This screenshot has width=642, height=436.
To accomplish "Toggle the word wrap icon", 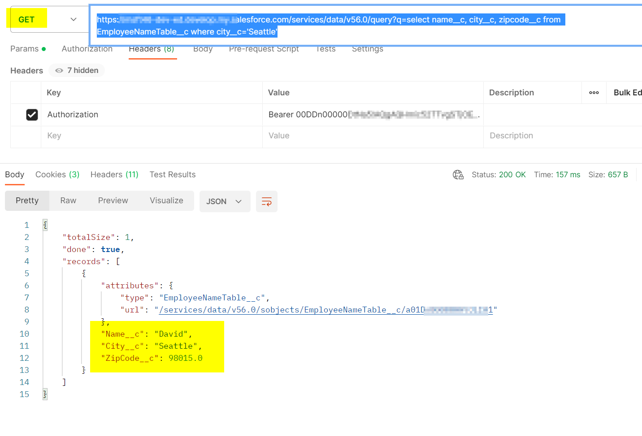I will [267, 201].
